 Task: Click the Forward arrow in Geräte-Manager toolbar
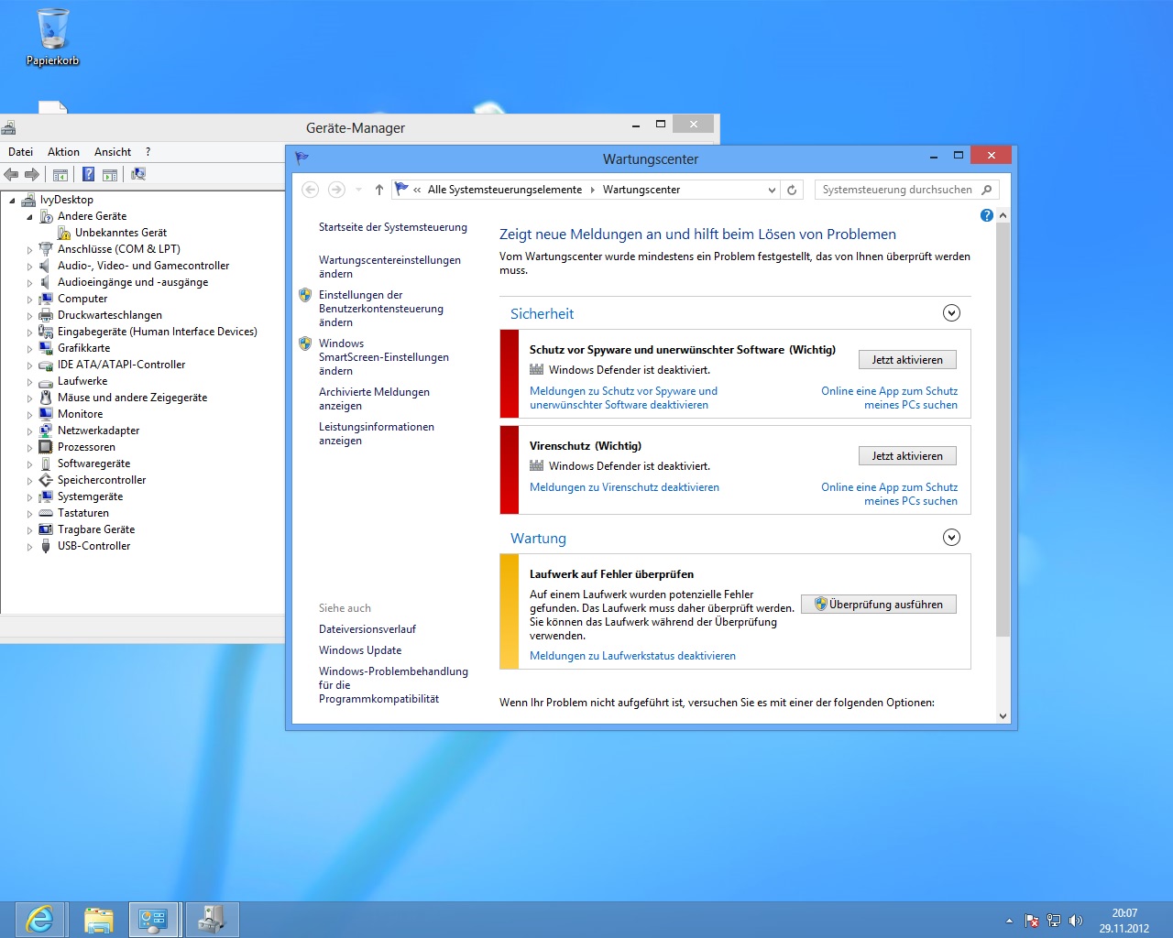point(32,174)
